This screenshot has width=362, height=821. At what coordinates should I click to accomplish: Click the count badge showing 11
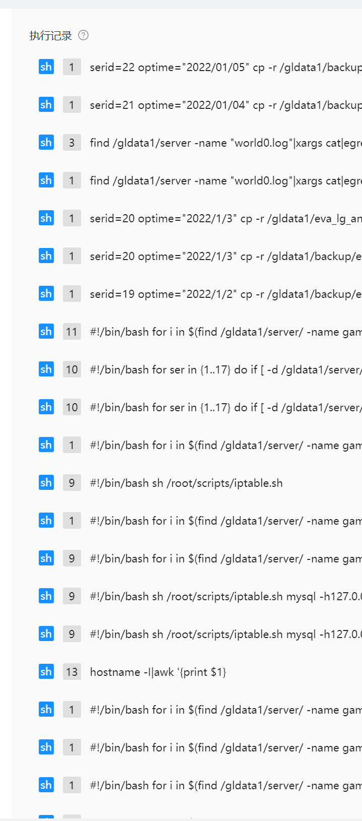pos(72,332)
